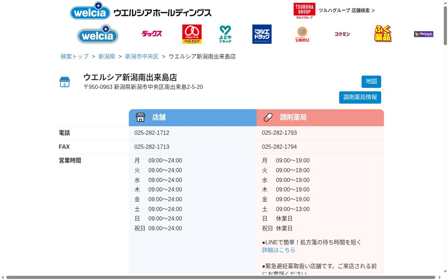448x280 pixels.
Task: Click the マルエドラッグ brand logo
Action: pyautogui.click(x=262, y=34)
